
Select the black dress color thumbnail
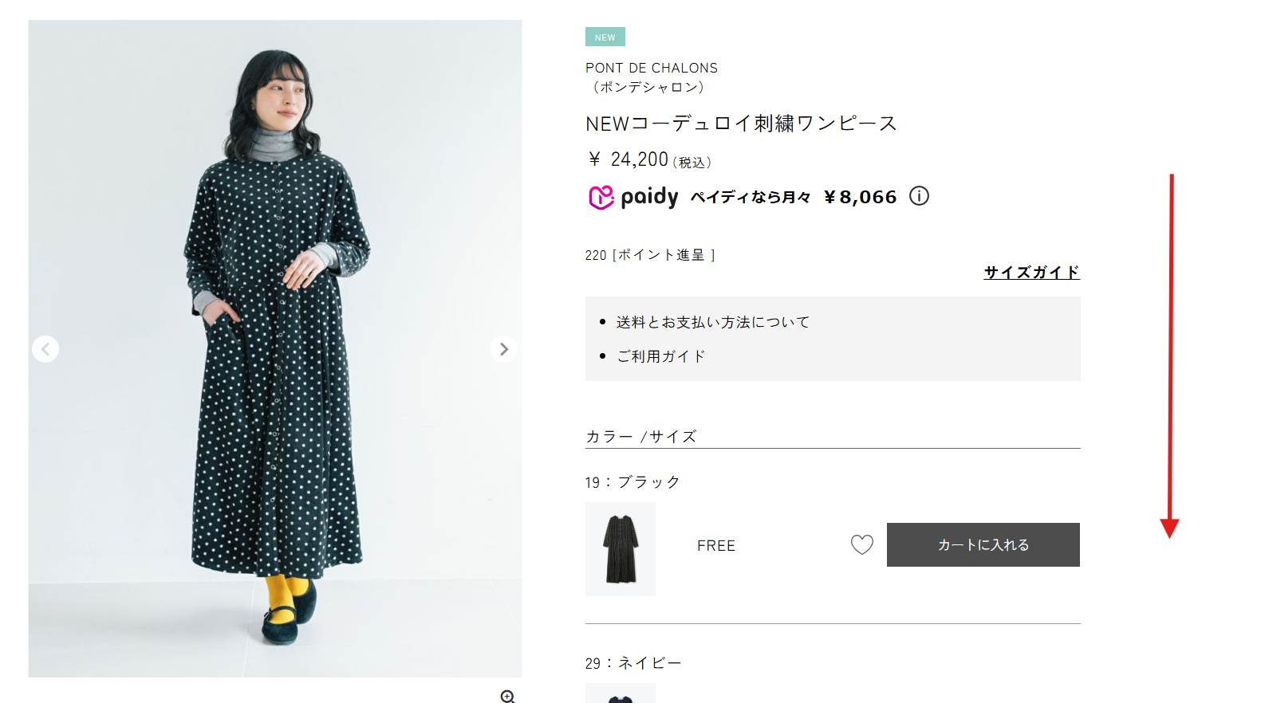(621, 549)
